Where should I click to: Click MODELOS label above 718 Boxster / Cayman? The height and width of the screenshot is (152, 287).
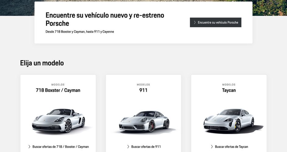pyautogui.click(x=58, y=85)
